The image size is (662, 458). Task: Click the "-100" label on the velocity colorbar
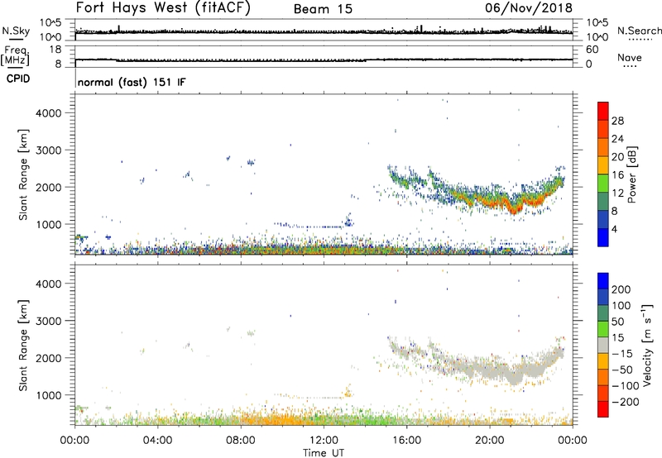626,386
